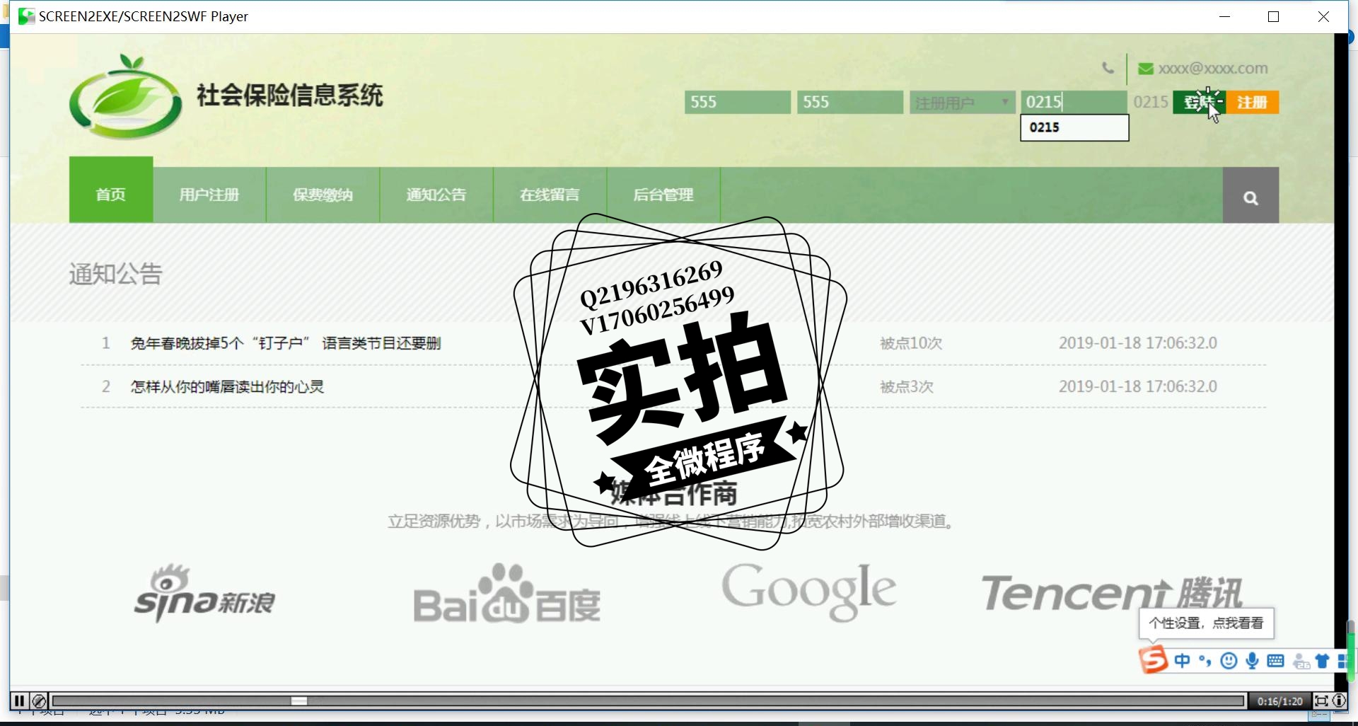The width and height of the screenshot is (1358, 726).
Task: Click the captcha input field with 0215
Action: click(x=1074, y=102)
